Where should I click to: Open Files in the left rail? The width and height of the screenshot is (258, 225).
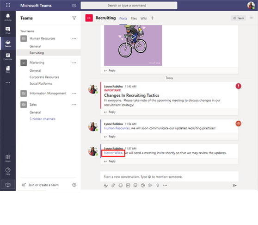coord(8,69)
